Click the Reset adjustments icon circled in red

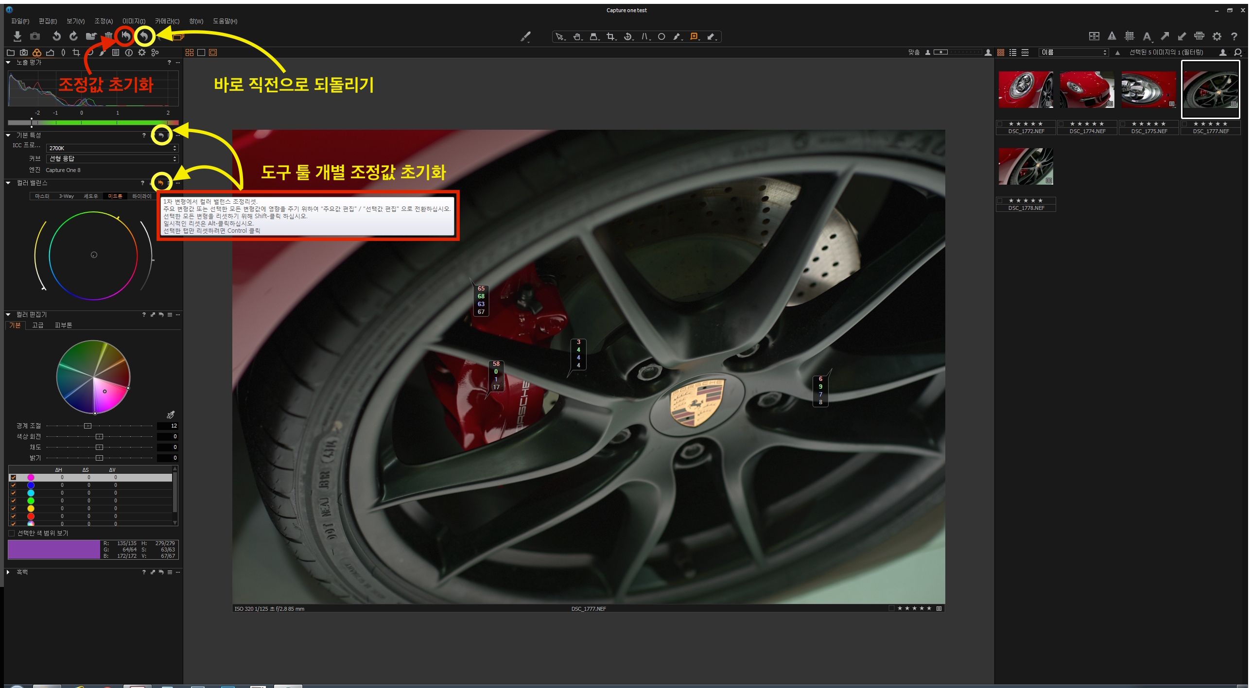[125, 36]
